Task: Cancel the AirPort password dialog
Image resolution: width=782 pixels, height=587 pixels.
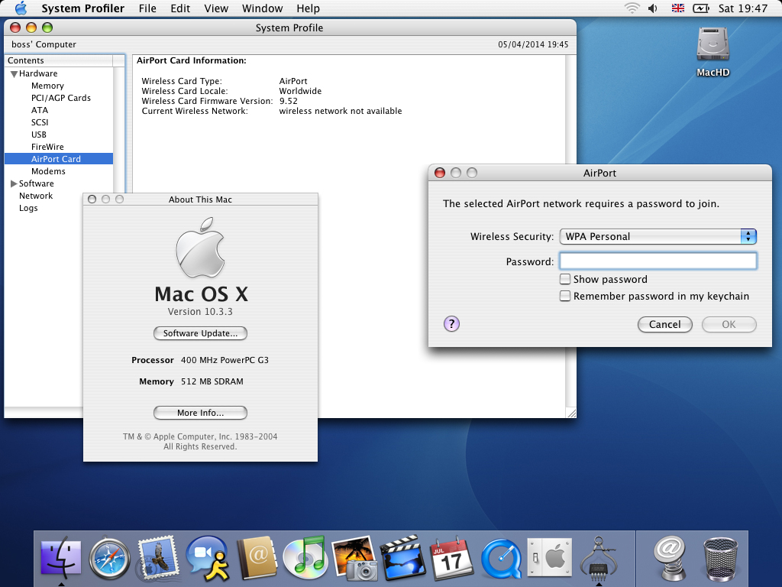Action: tap(665, 324)
